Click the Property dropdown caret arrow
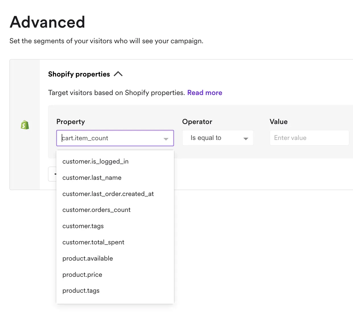Screen dimensions: 353x318 pyautogui.click(x=166, y=139)
